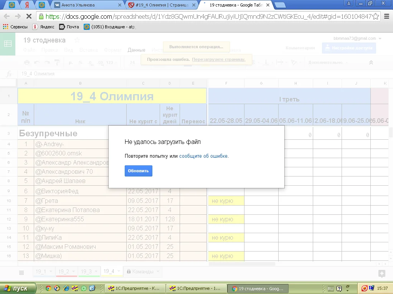Click the Перезагрузите страницу link
Viewport: 393px width, 294px height.
218,60
